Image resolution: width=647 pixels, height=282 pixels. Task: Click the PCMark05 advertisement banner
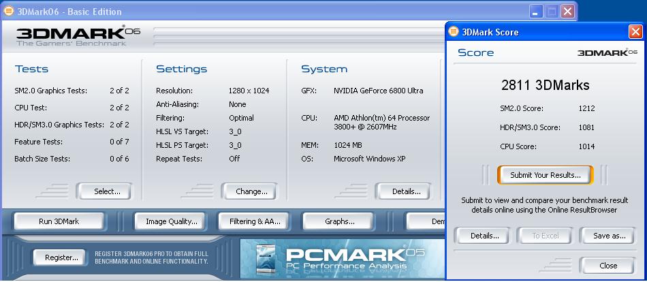(343, 258)
